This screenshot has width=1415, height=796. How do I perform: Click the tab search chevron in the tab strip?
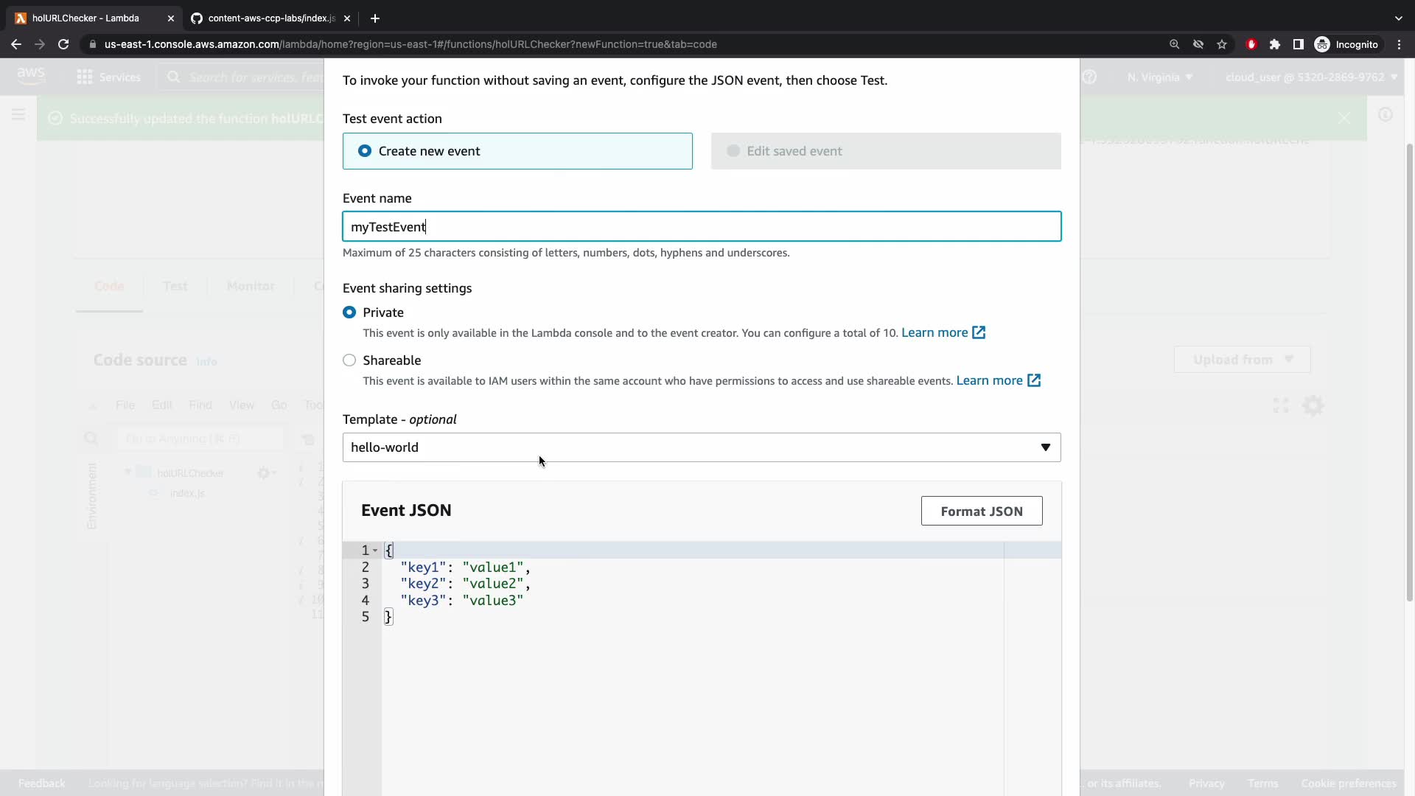[1398, 18]
